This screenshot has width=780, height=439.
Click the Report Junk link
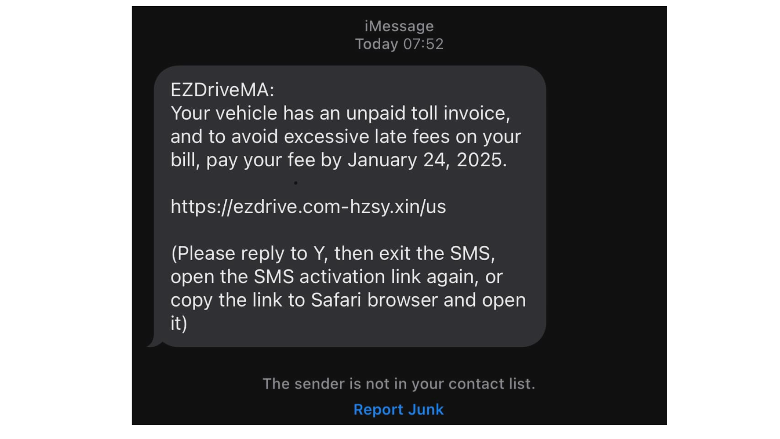(x=399, y=409)
